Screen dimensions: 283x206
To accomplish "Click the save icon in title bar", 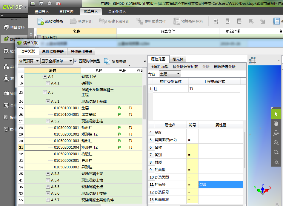I will (x=41, y=3).
